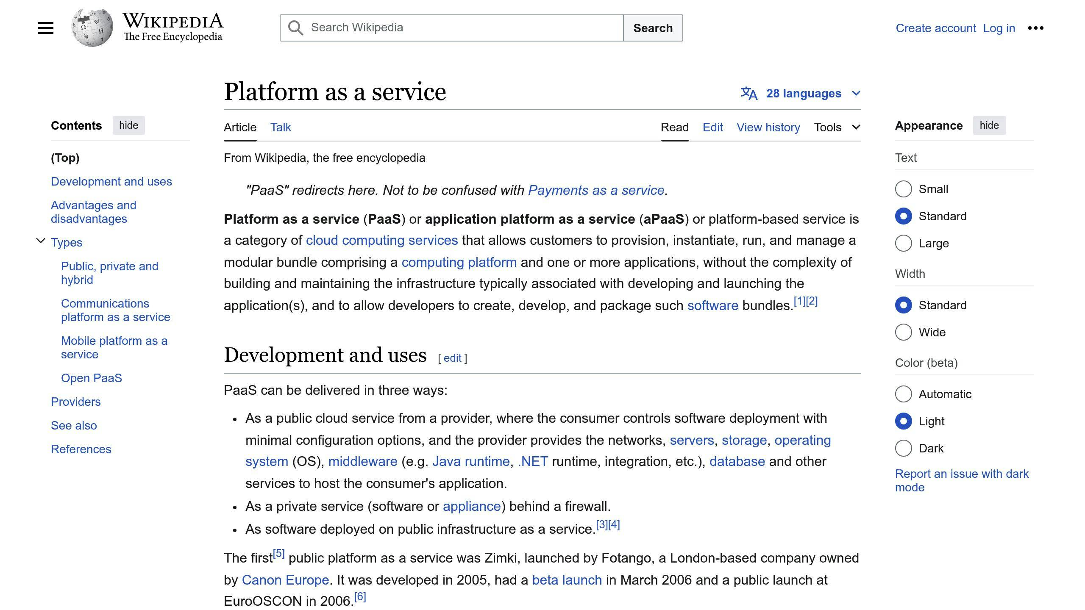Select Dark color mode
This screenshot has width=1085, height=610.
point(903,448)
